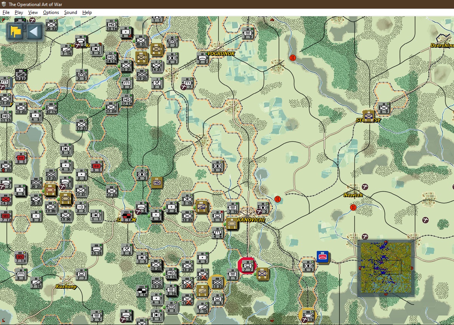This screenshot has height=325, width=454.
Task: Select the red-black XXX counter at Slonim
Action: (x=127, y=216)
